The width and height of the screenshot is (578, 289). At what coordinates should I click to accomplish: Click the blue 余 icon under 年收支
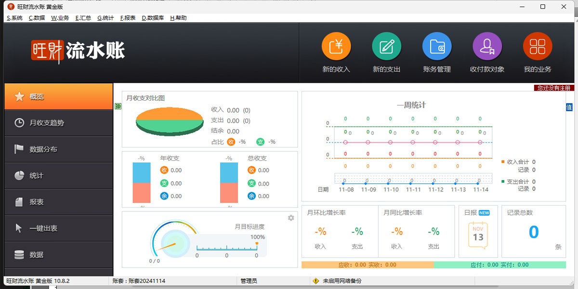[x=164, y=196]
